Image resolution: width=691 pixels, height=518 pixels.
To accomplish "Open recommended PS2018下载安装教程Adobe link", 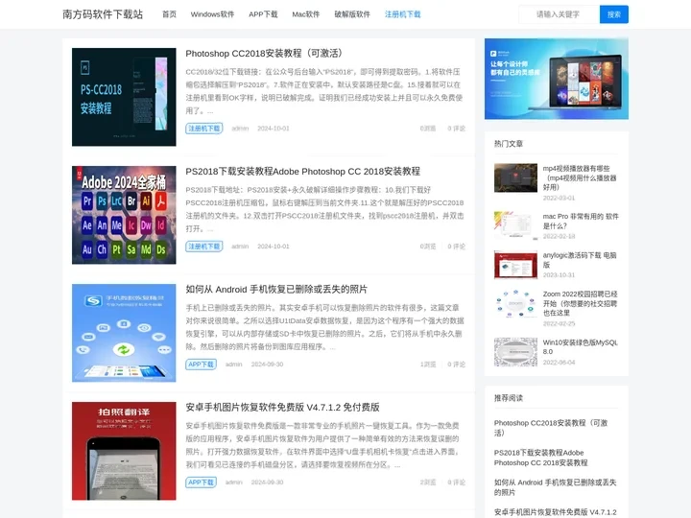I will click(x=540, y=458).
